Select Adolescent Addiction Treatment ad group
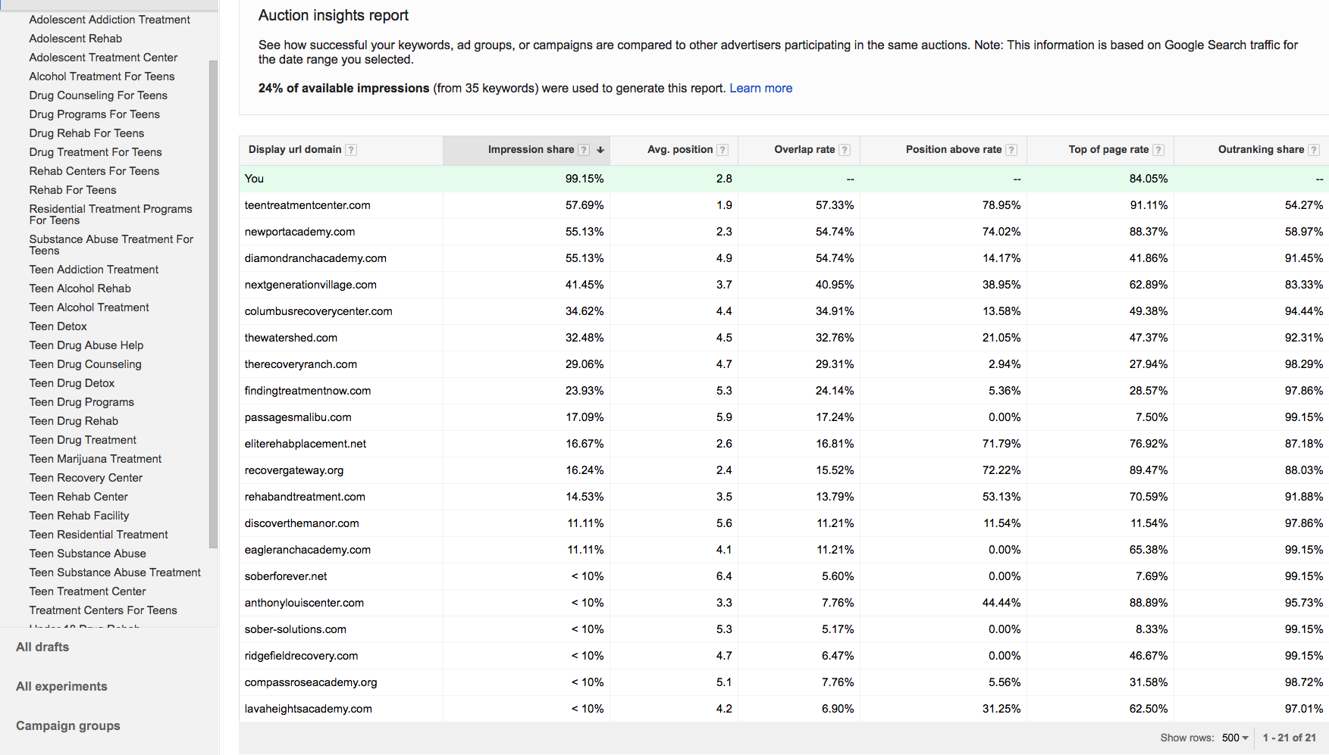The width and height of the screenshot is (1329, 755). pyautogui.click(x=110, y=20)
